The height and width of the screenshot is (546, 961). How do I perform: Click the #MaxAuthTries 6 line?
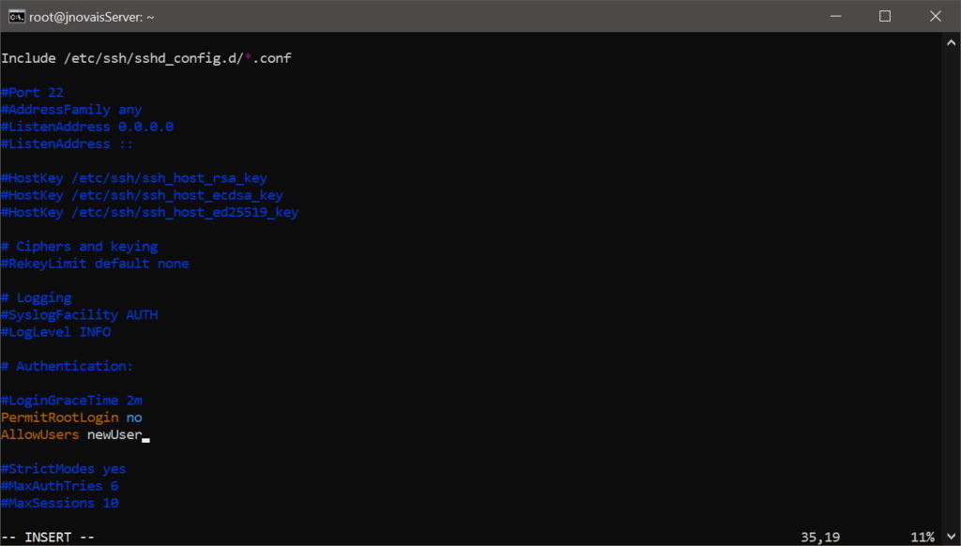click(x=60, y=487)
